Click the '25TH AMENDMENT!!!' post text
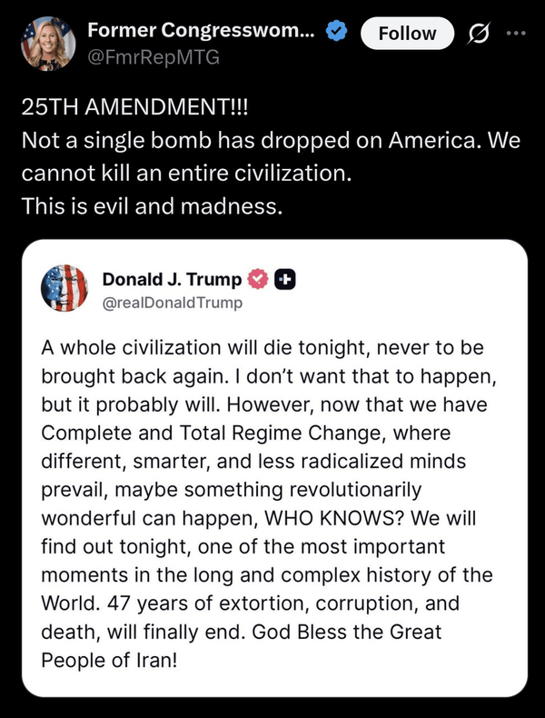 tap(134, 107)
